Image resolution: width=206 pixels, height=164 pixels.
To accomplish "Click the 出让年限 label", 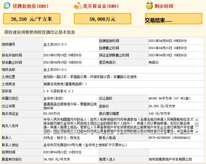I will [9, 106].
